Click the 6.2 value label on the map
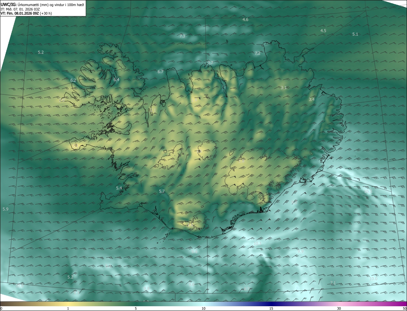407x311 pixels. [x=73, y=80]
